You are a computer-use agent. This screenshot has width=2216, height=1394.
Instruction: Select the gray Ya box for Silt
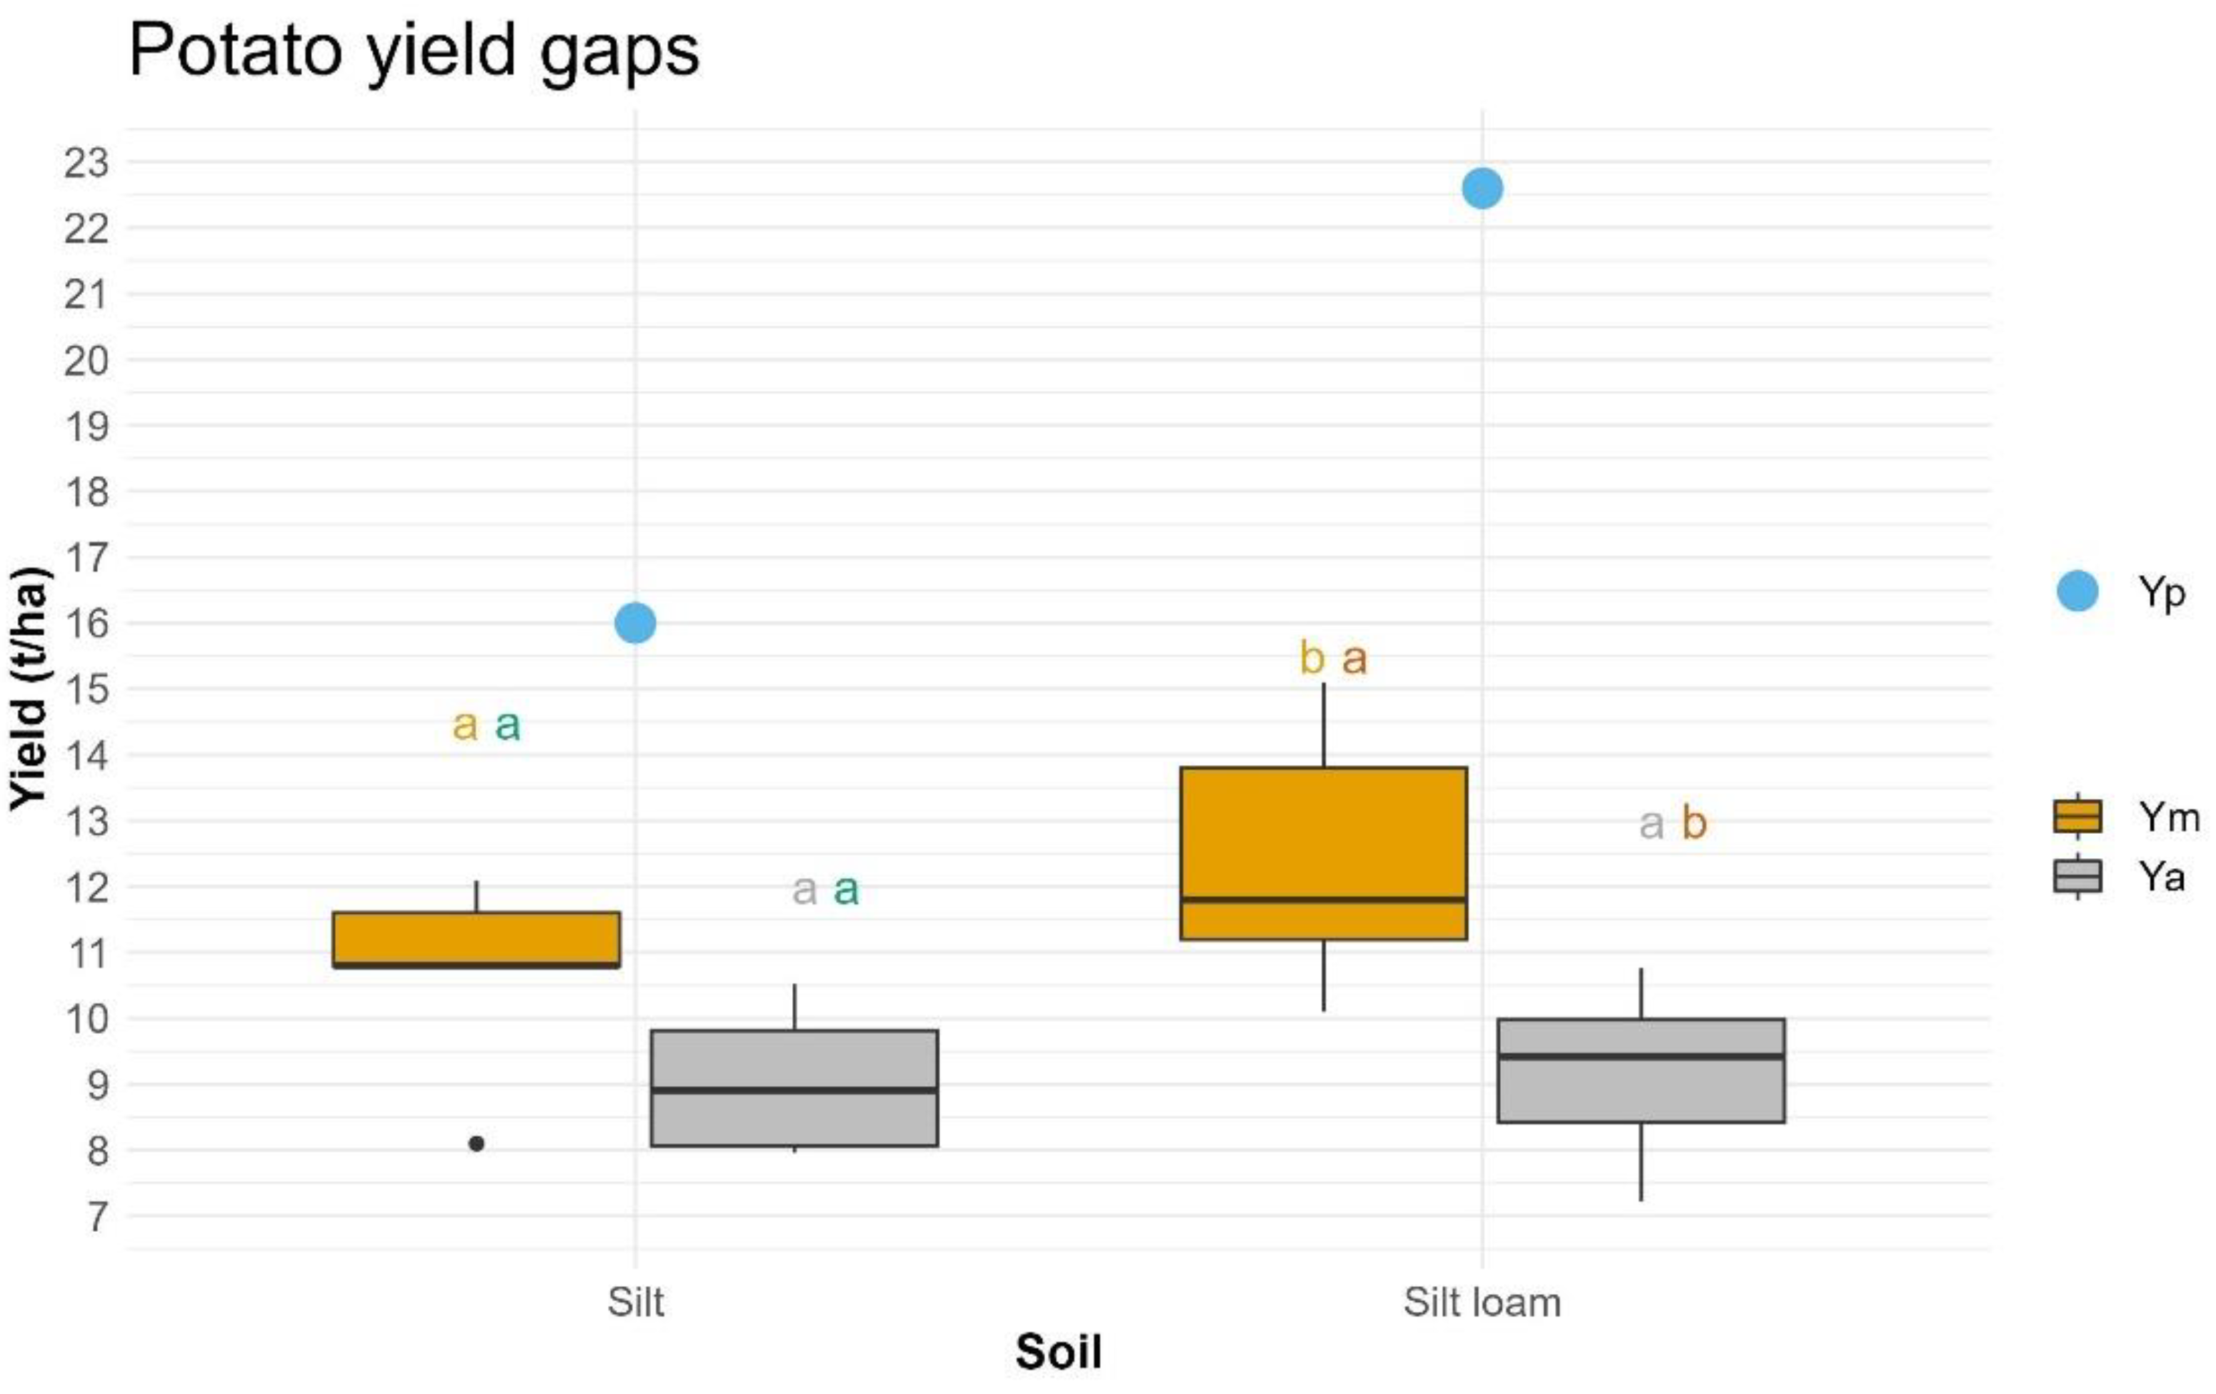pyautogui.click(x=794, y=1087)
